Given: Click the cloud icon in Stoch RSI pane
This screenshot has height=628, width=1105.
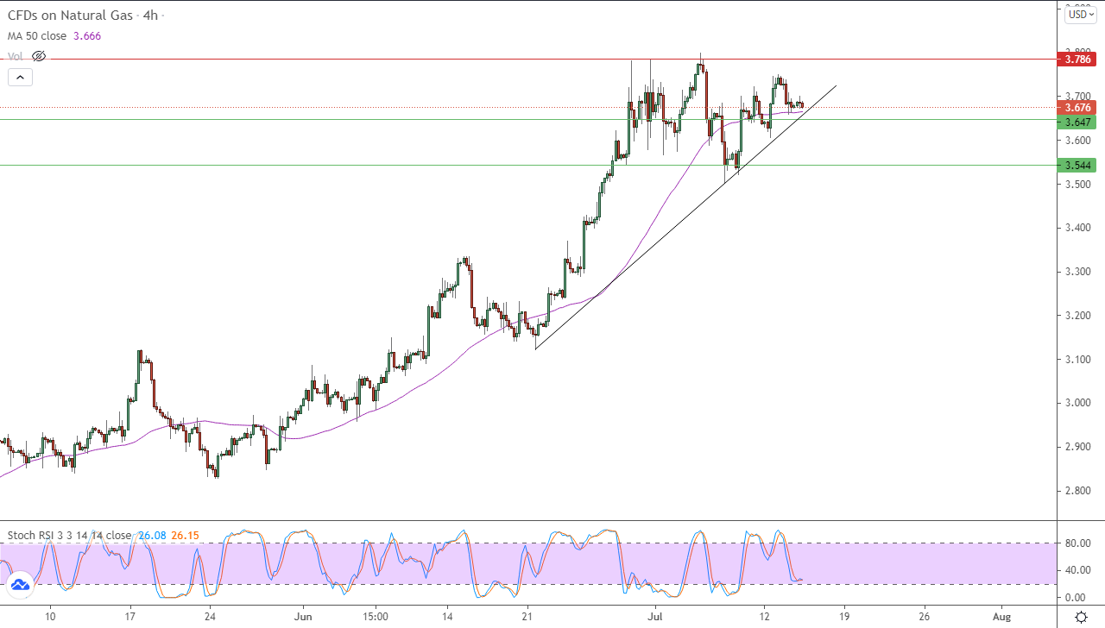Looking at the screenshot, I should pyautogui.click(x=20, y=585).
